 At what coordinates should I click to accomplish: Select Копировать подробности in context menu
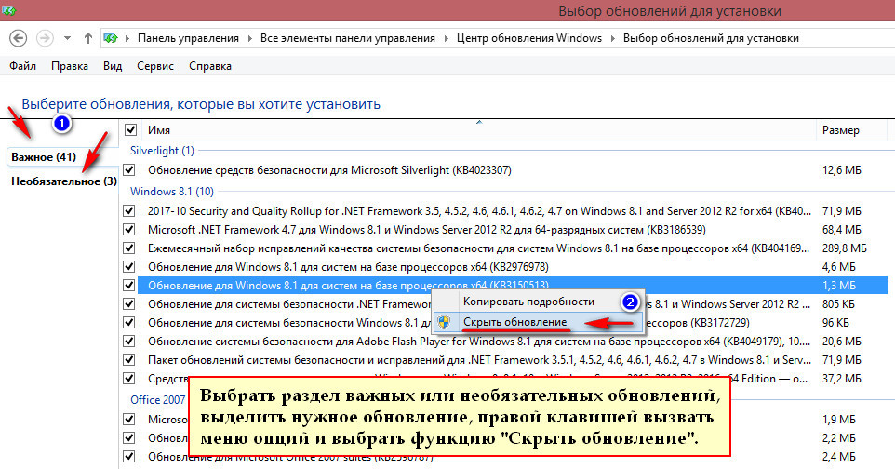528,301
